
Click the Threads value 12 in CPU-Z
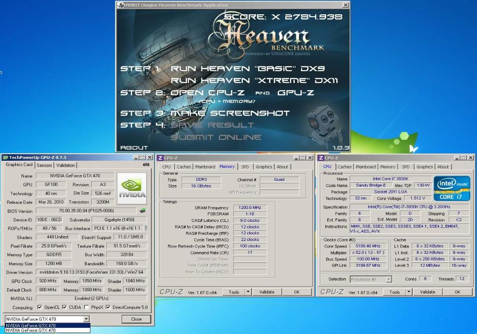[461, 279]
